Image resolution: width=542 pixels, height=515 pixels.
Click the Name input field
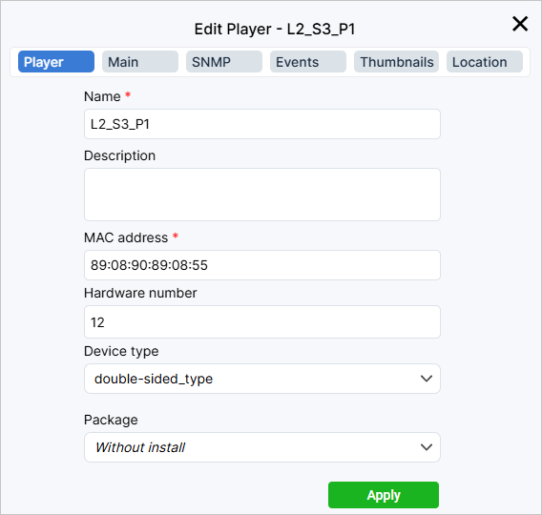[262, 124]
